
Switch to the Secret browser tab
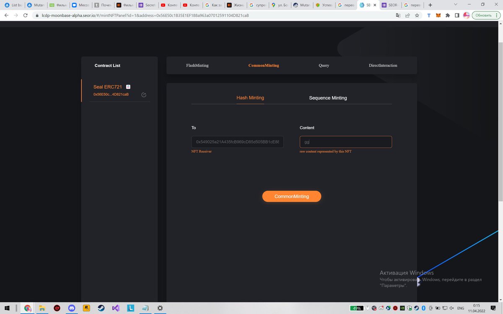tap(146, 5)
